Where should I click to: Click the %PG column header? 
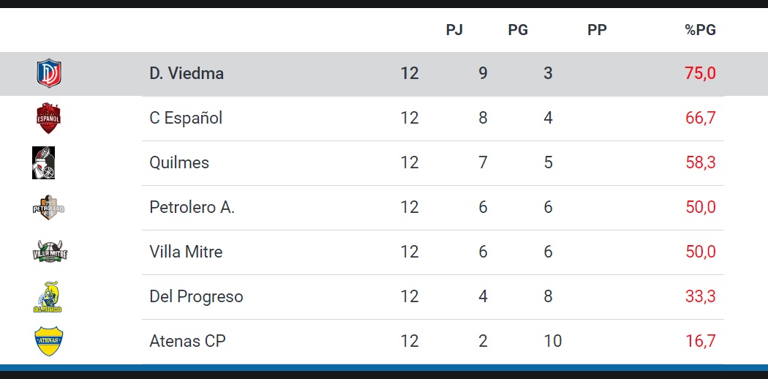pyautogui.click(x=700, y=30)
